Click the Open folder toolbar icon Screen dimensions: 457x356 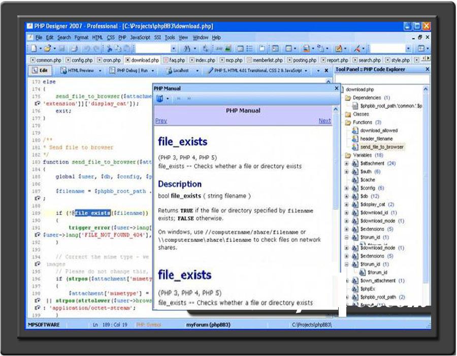[x=48, y=48]
